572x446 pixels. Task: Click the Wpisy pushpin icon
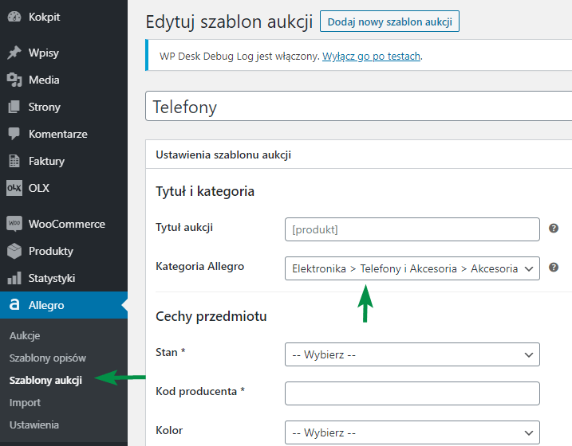point(14,53)
